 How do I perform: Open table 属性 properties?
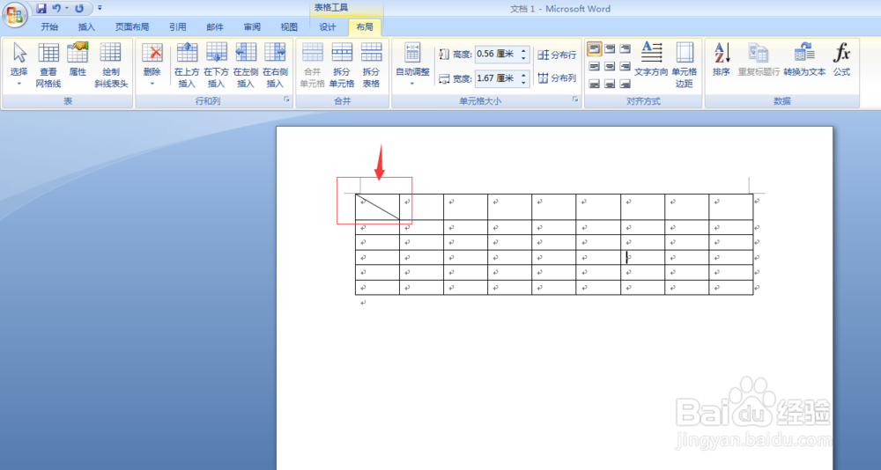tap(78, 60)
